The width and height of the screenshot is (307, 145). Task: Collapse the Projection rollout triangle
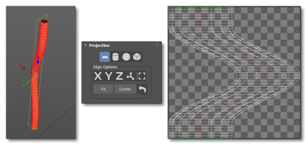pos(85,45)
